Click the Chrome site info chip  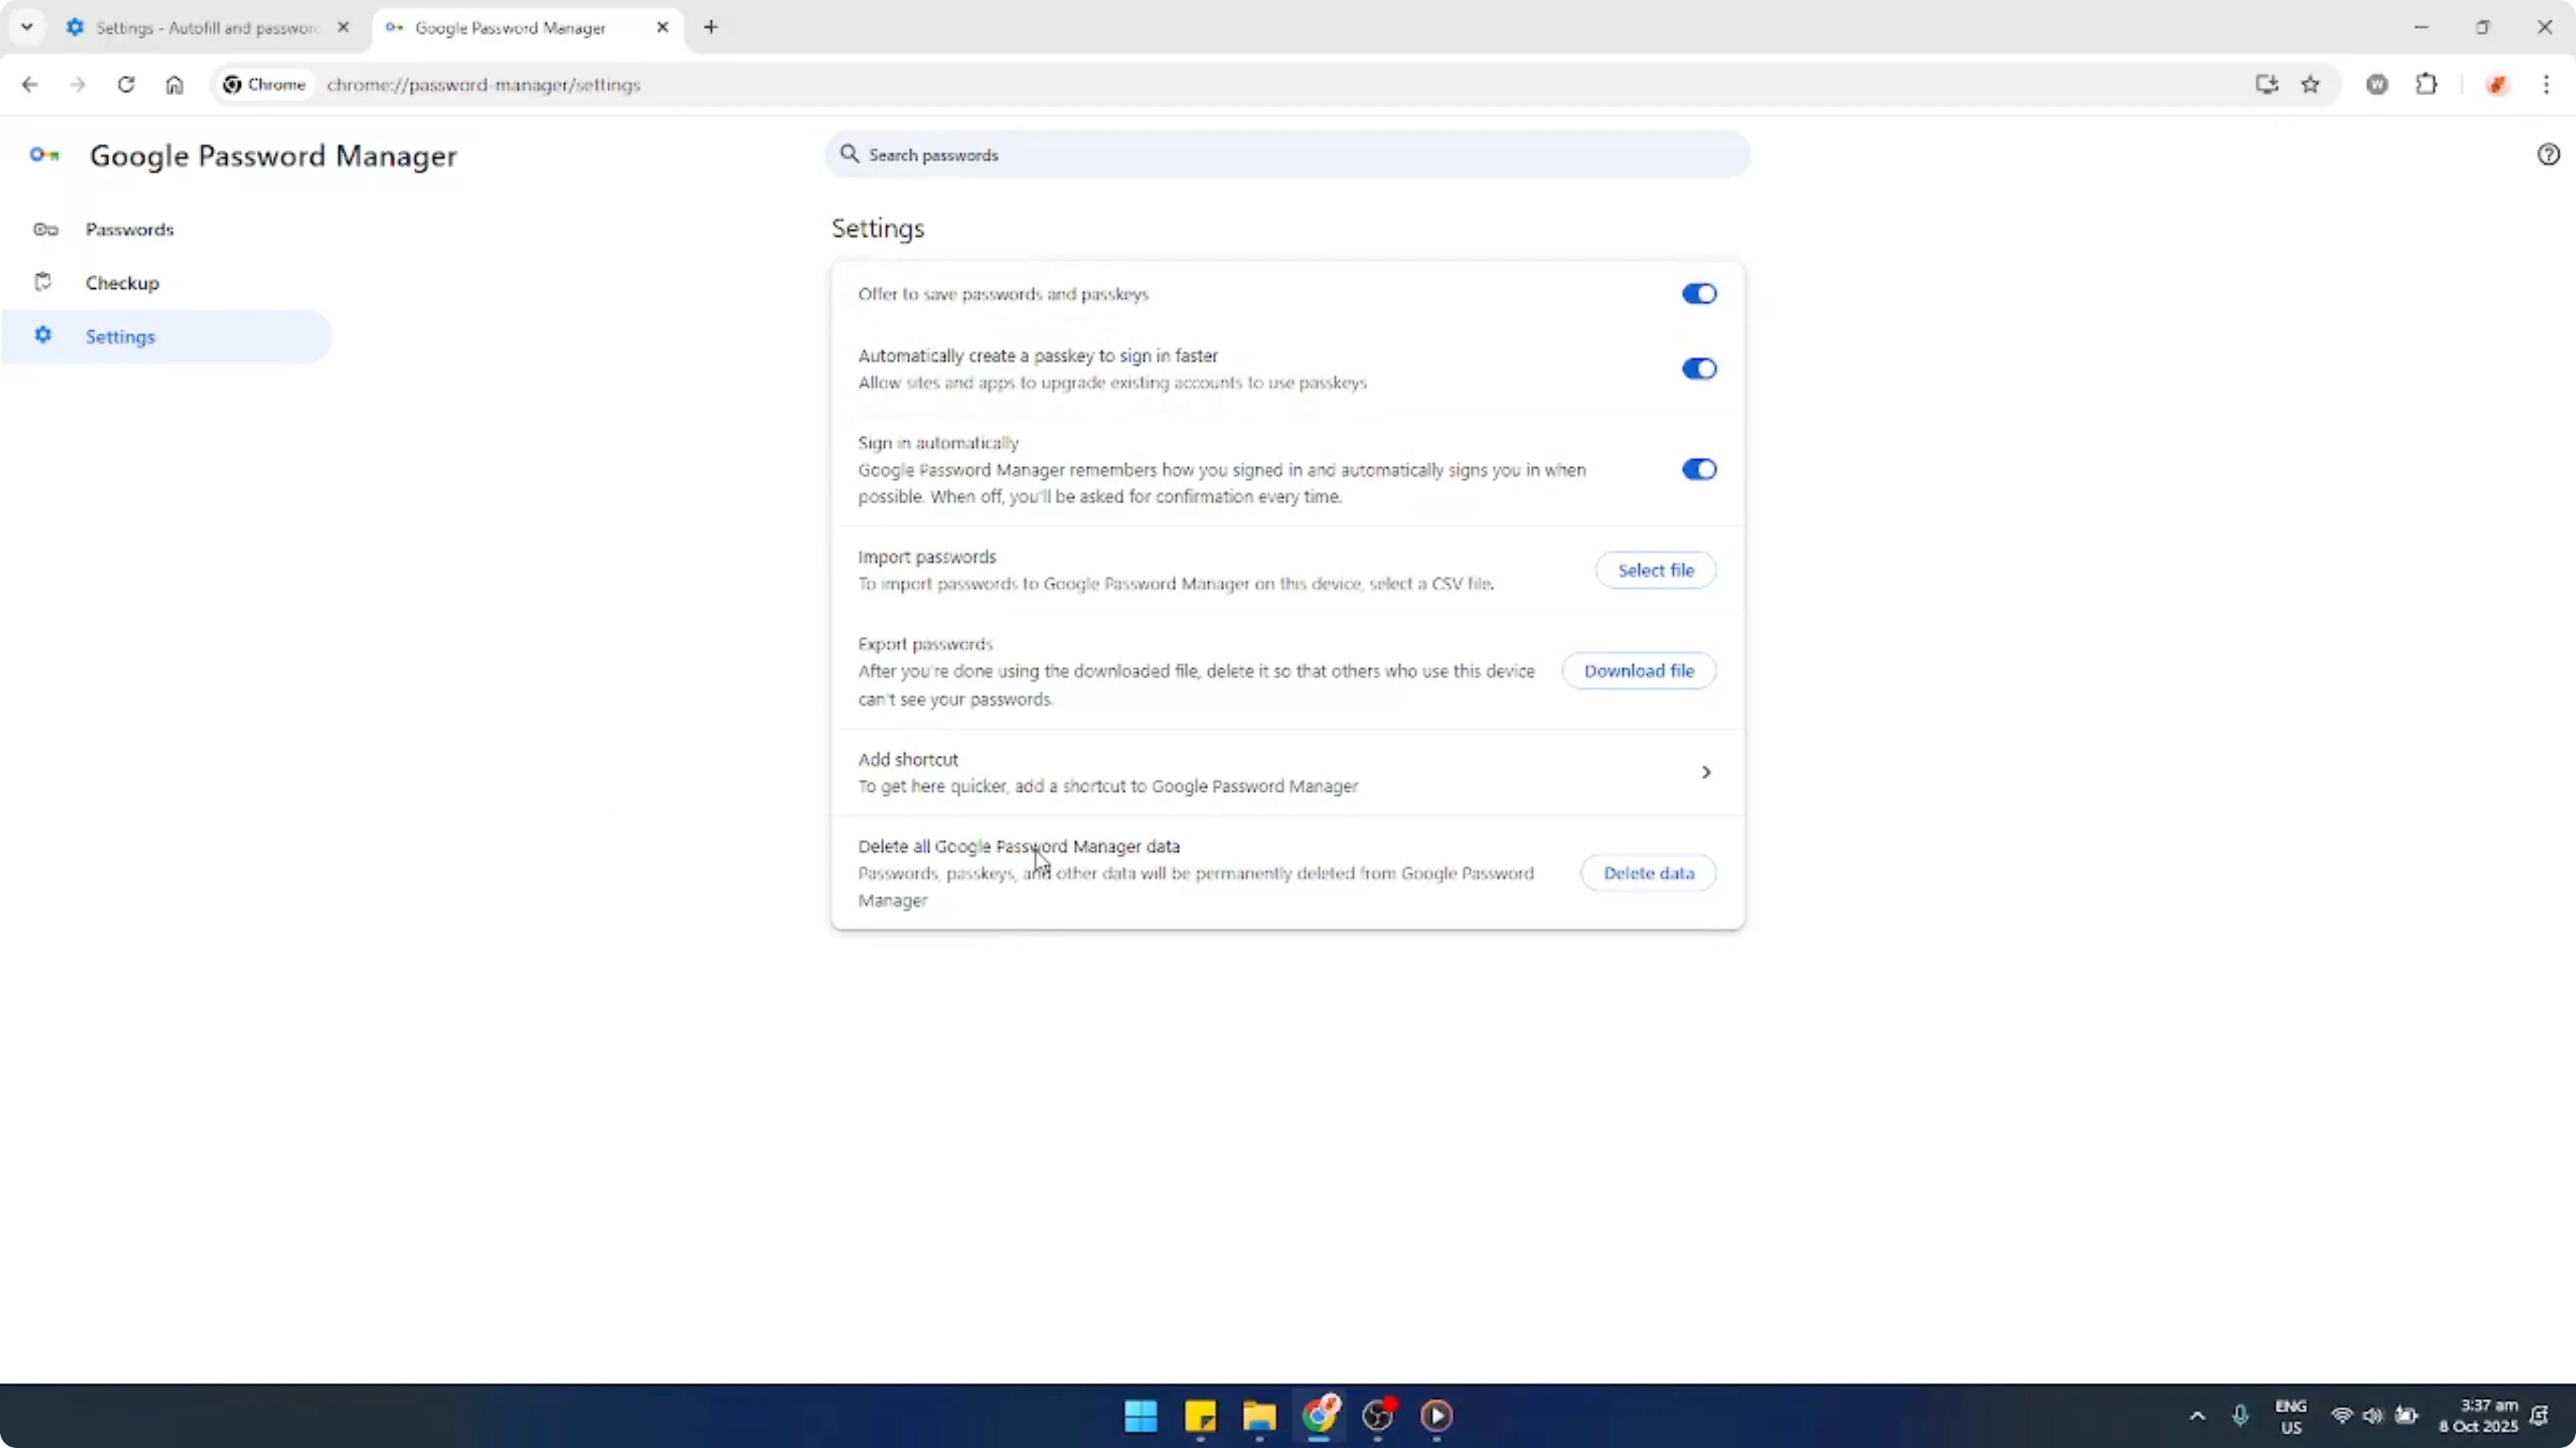pyautogui.click(x=265, y=85)
